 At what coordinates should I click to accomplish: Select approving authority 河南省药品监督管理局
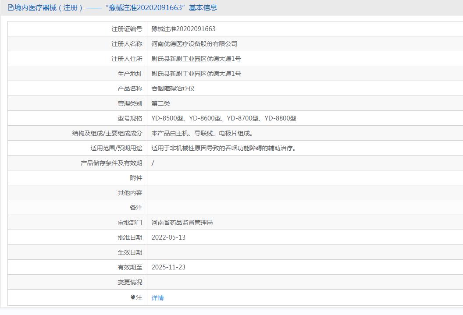(x=182, y=223)
